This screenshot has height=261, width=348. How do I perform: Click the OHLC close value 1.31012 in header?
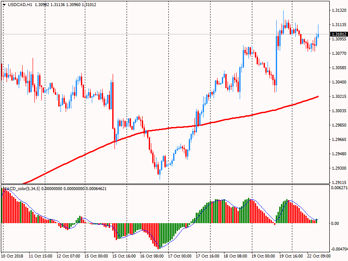point(89,5)
